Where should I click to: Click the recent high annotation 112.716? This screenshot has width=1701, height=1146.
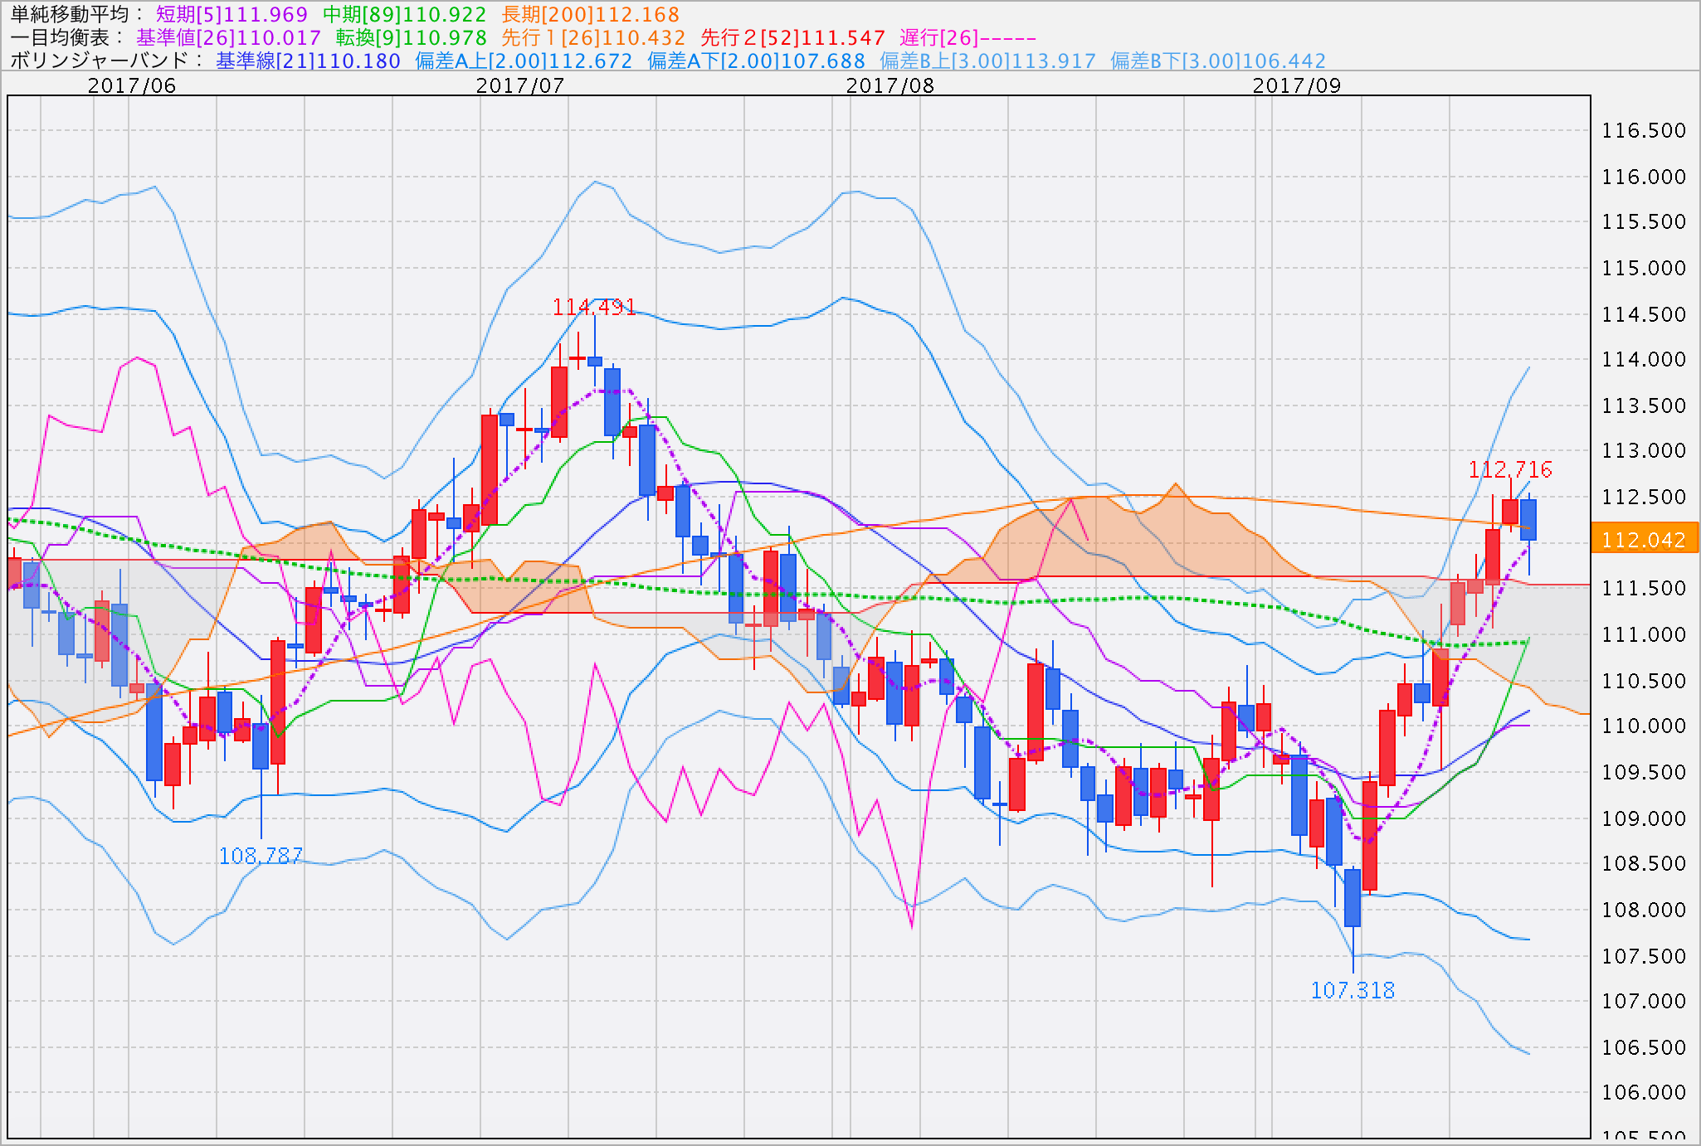(x=1510, y=469)
